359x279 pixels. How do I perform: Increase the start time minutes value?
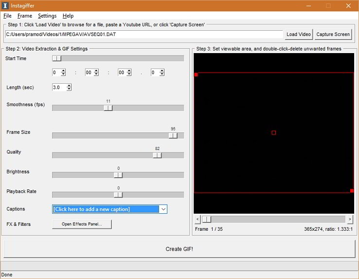click(96, 71)
